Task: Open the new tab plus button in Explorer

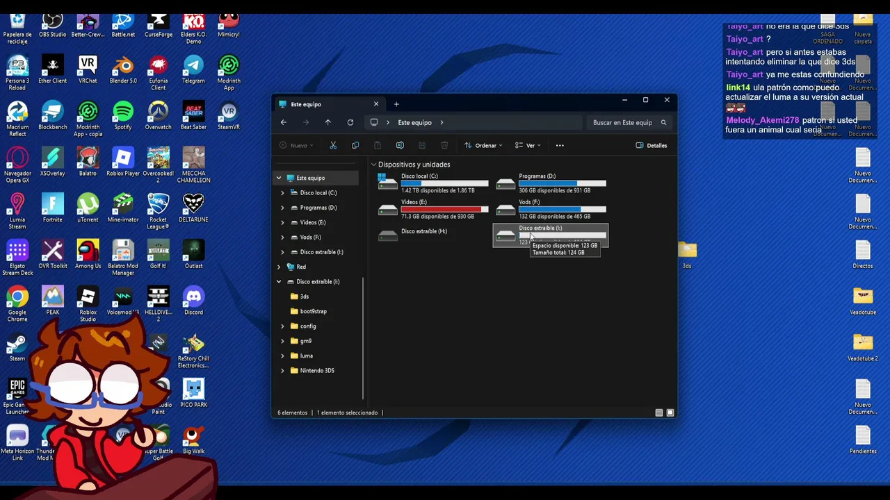Action: 396,104
